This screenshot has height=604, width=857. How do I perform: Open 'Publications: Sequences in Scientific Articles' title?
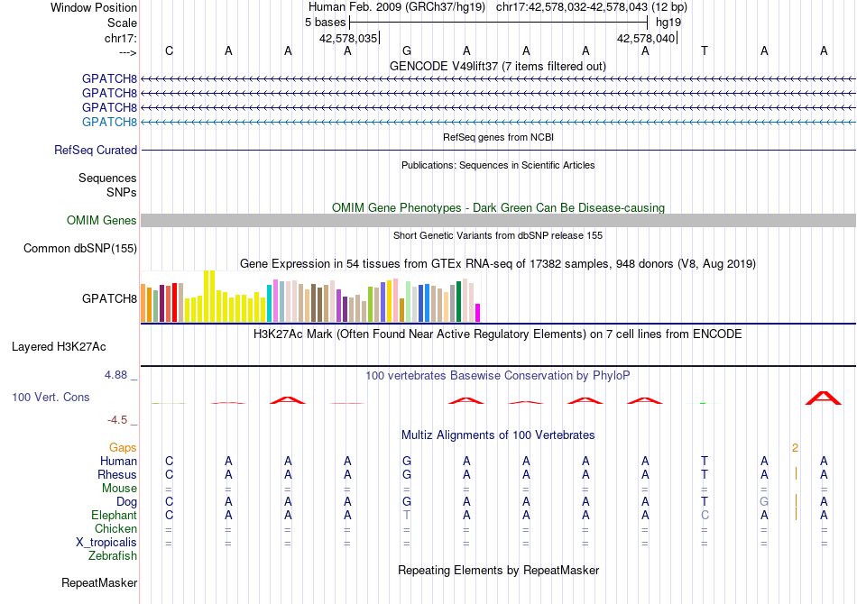point(498,165)
